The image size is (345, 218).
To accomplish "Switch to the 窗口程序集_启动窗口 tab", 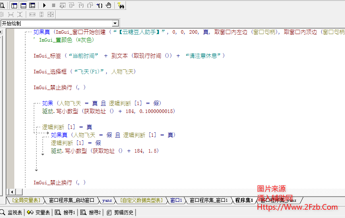I will click(x=72, y=201).
